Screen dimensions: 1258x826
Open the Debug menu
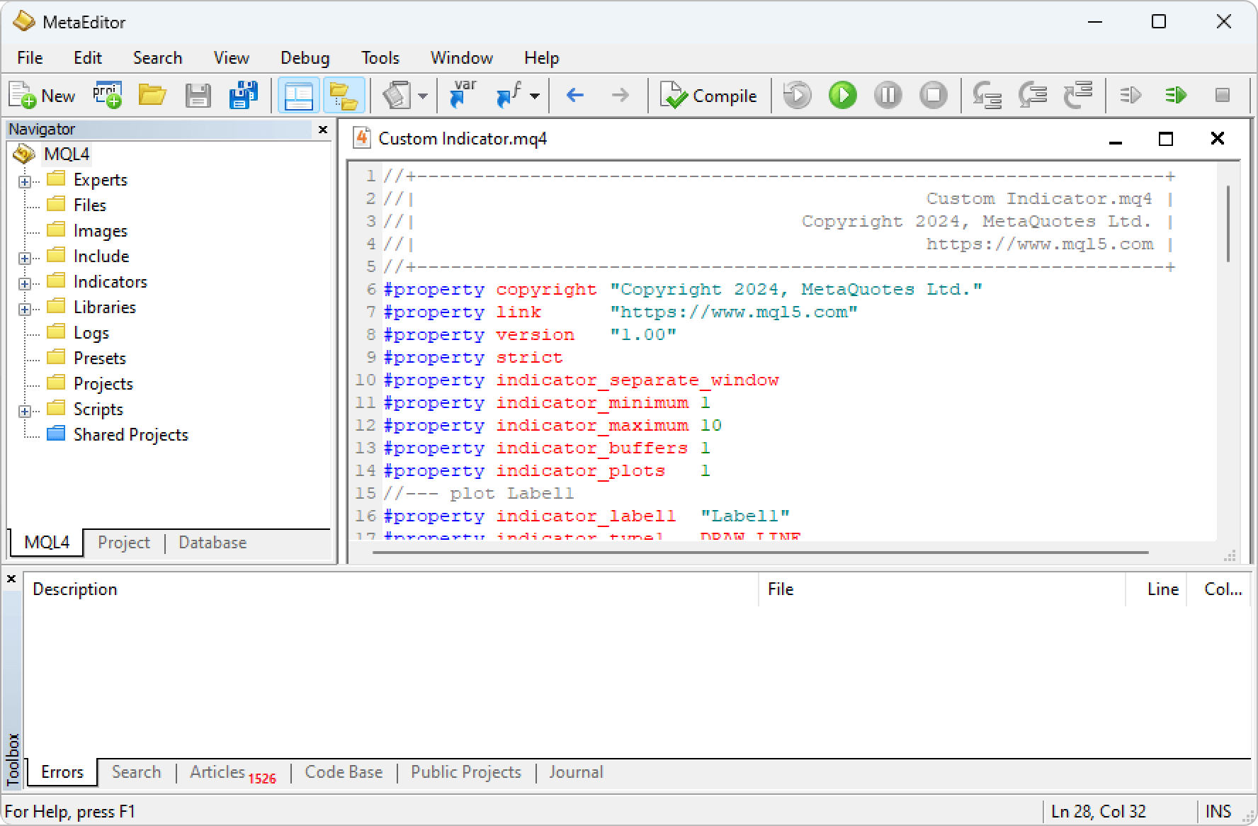coord(305,58)
